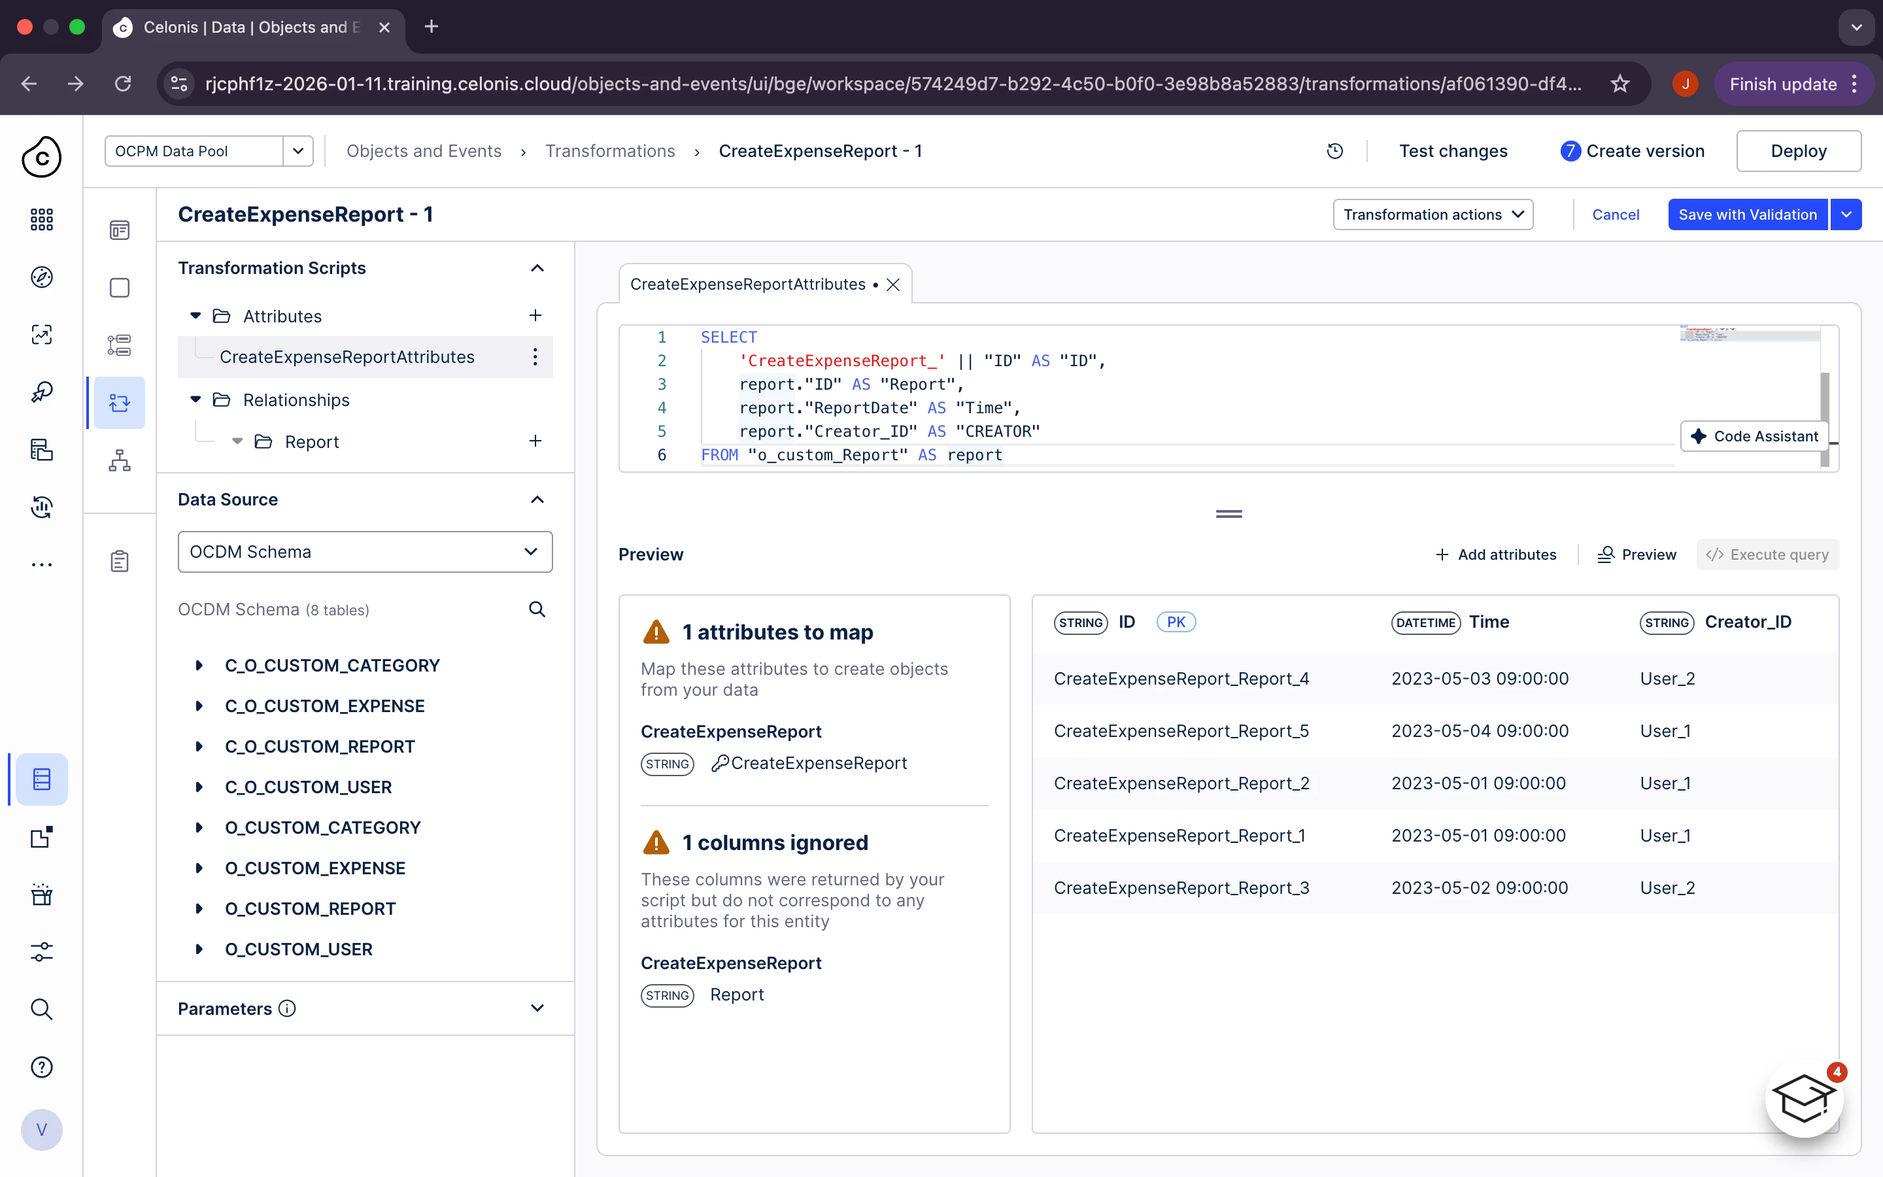Image resolution: width=1883 pixels, height=1177 pixels.
Task: Click the Celonis logo icon
Action: 41,156
